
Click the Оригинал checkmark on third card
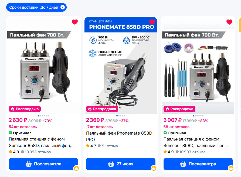point(165,133)
